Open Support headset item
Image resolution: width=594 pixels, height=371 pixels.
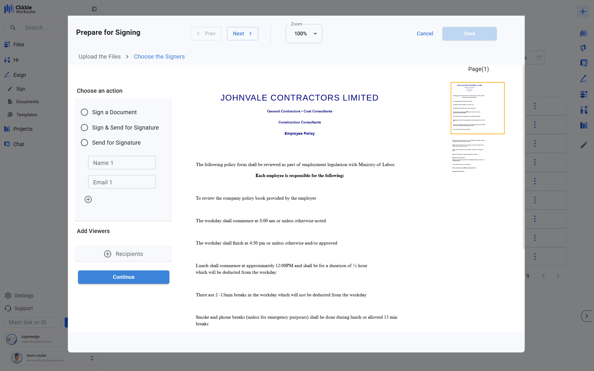coord(8,308)
